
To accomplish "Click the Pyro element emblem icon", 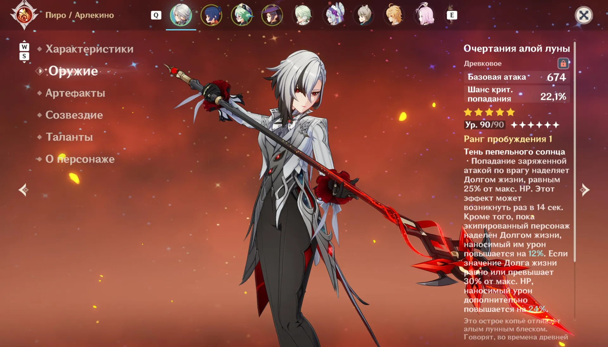I will [x=24, y=15].
